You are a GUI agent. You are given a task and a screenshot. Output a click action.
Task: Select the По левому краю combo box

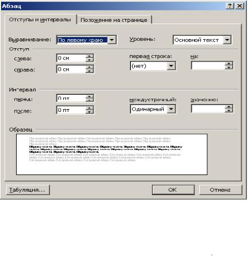tap(87, 40)
